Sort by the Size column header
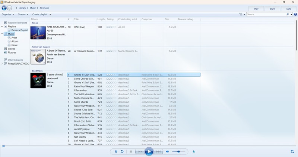This screenshot has height=157, width=298. pyautogui.click(x=167, y=19)
